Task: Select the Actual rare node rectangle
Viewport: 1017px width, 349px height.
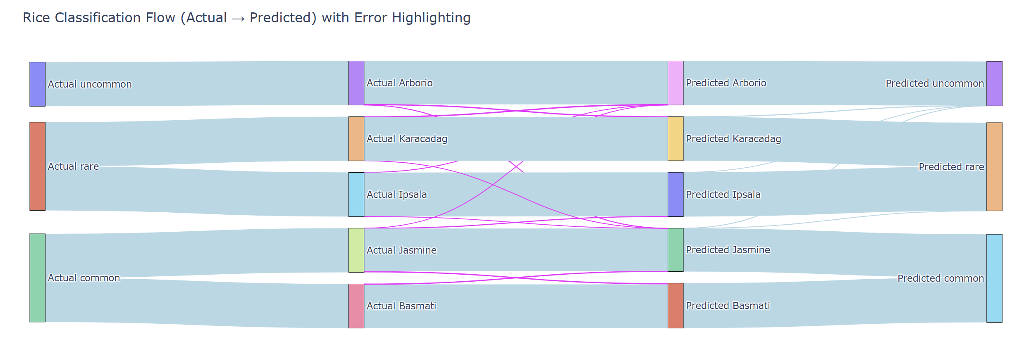Action: point(37,166)
